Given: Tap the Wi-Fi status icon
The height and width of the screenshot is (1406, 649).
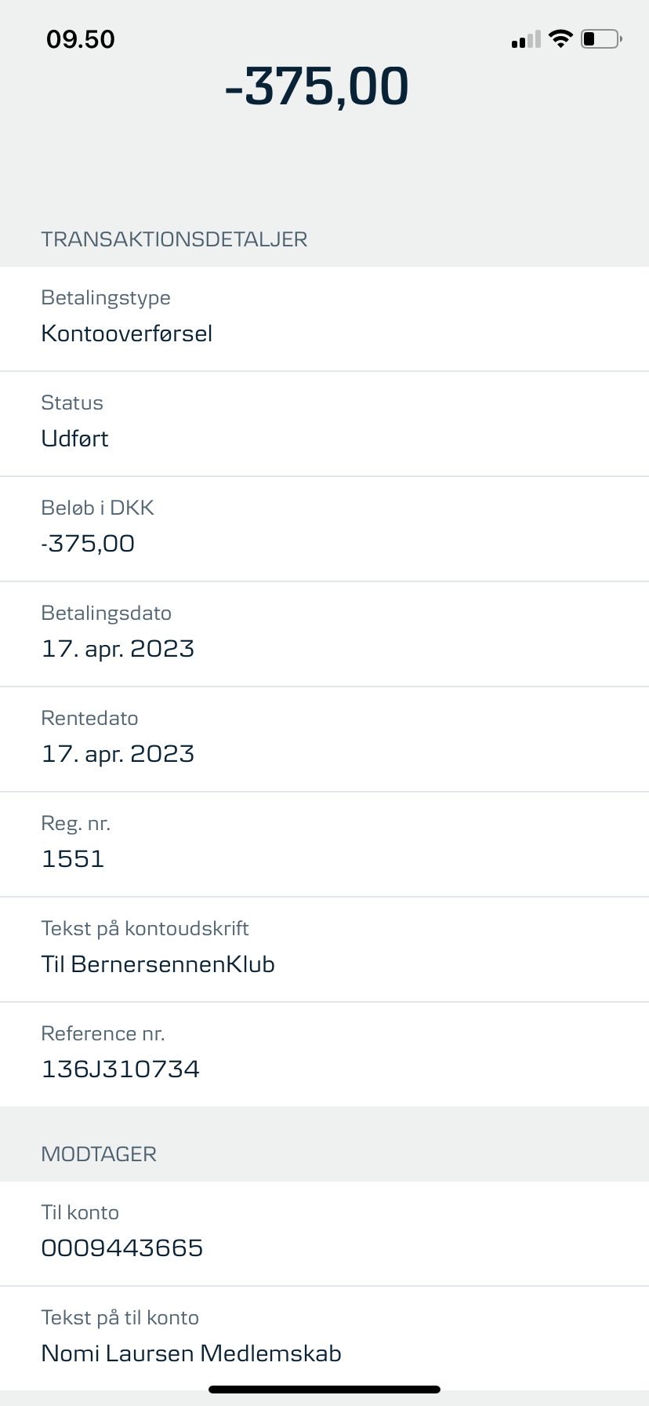Looking at the screenshot, I should [560, 38].
